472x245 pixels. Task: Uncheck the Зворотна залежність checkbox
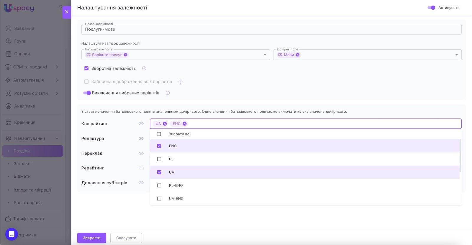(86, 68)
